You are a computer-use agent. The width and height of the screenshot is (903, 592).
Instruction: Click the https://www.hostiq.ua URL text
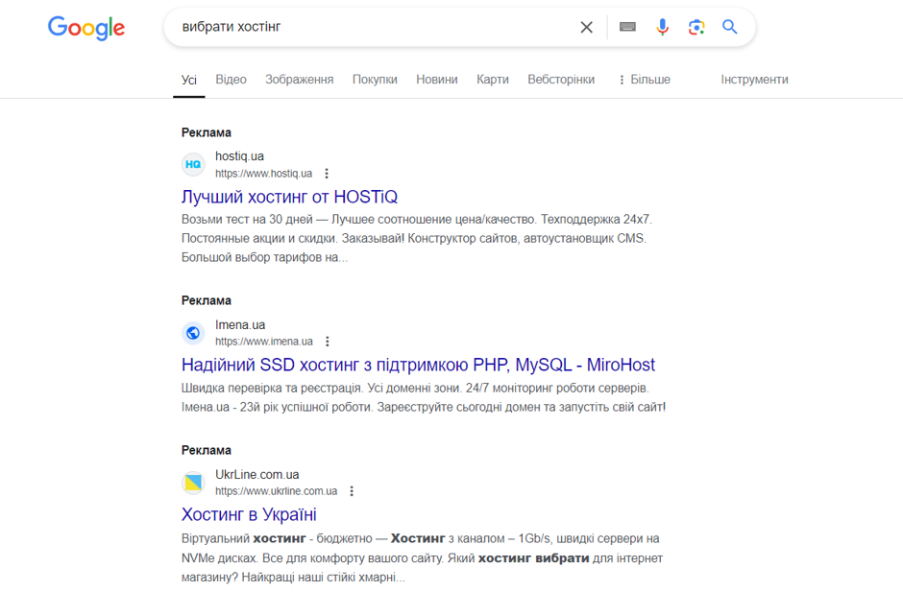[x=264, y=173]
